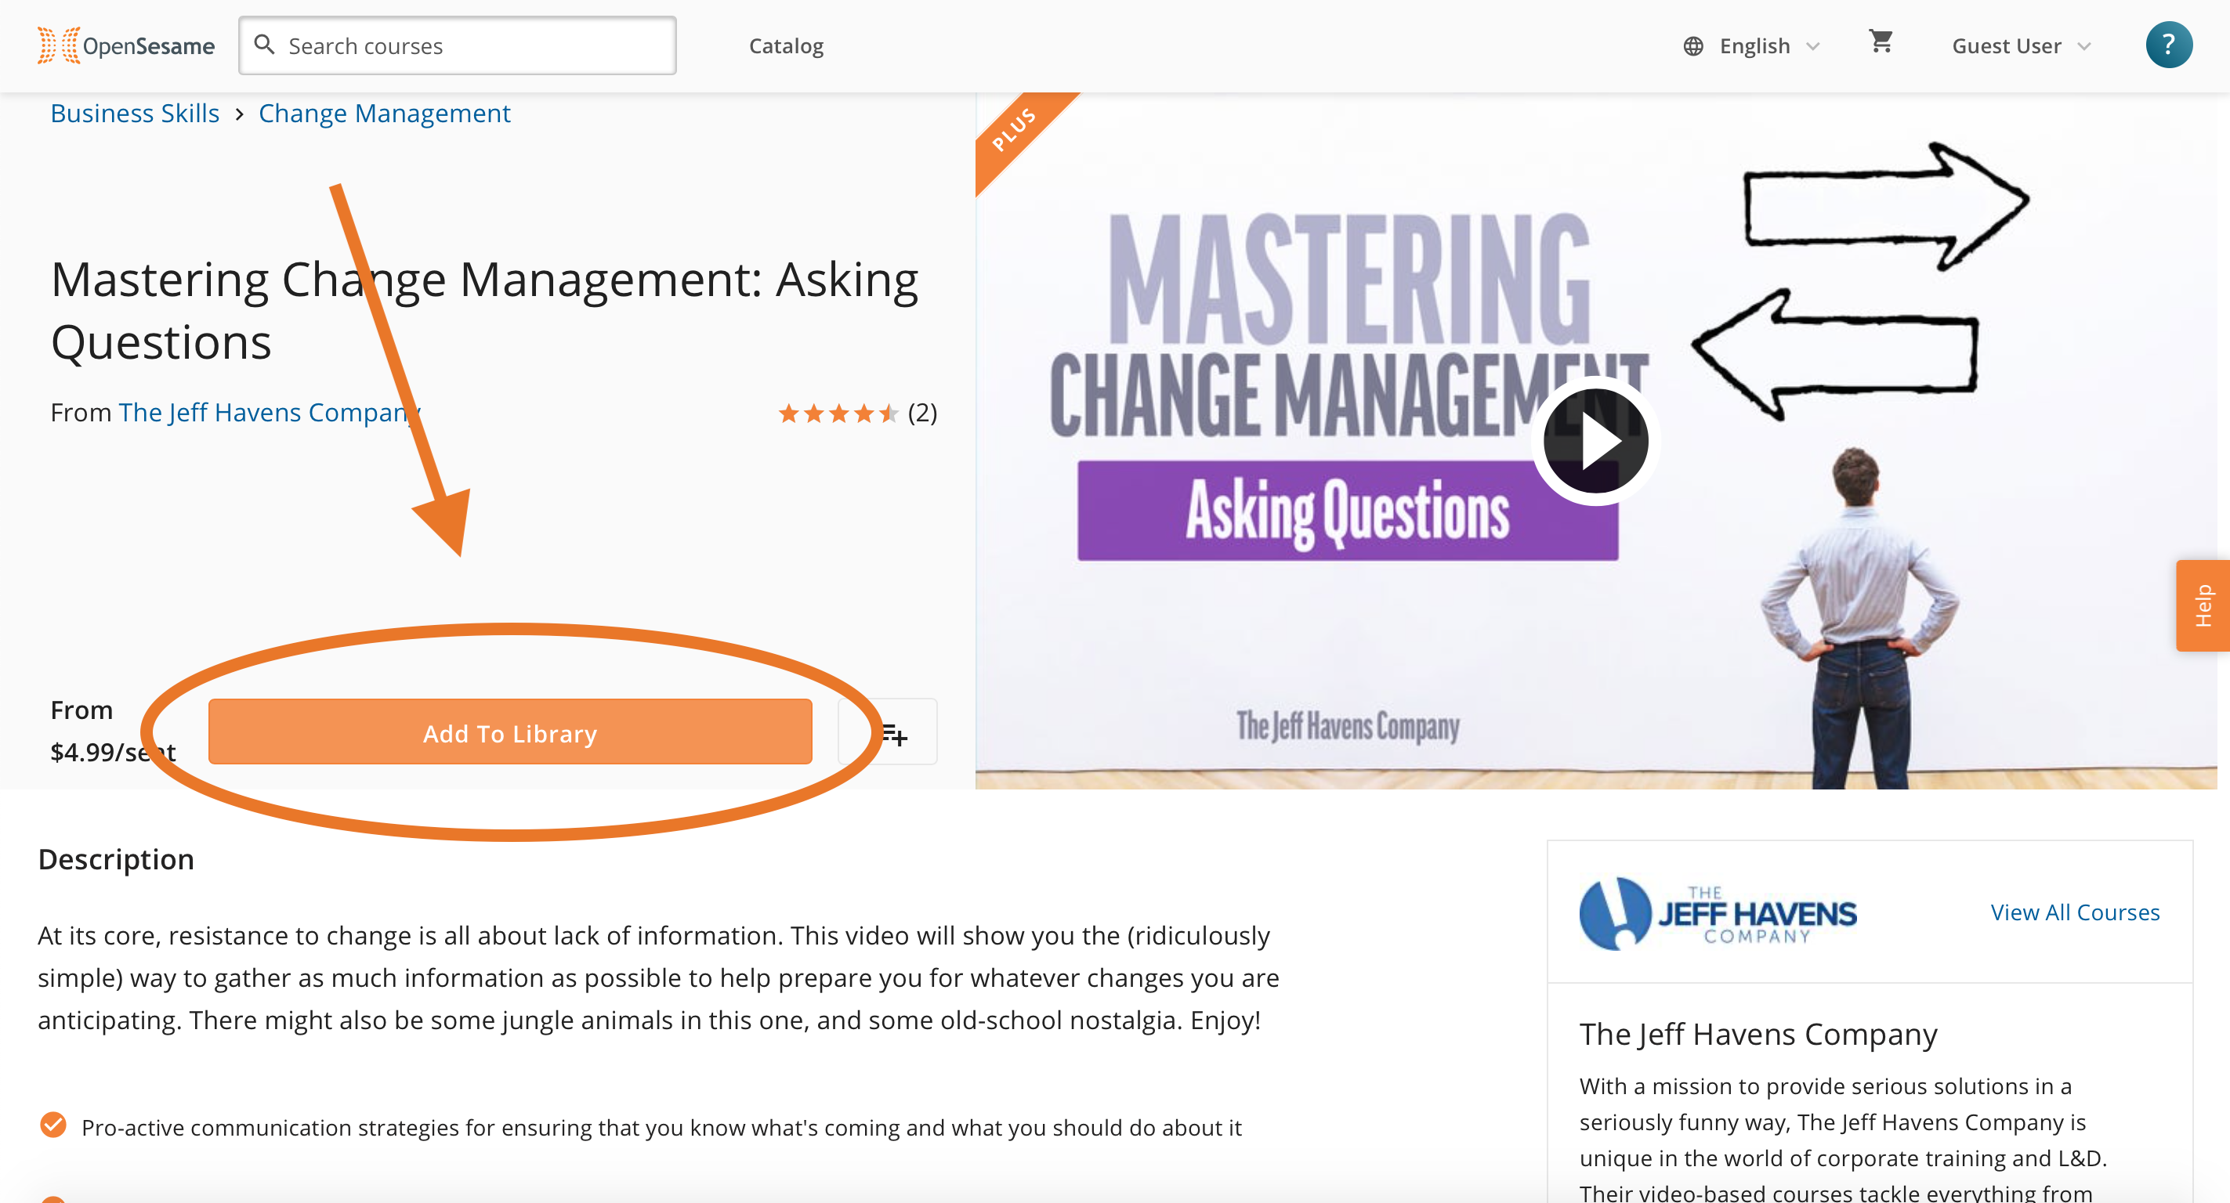Click the $4.99/seat price text
The height and width of the screenshot is (1203, 2230).
tap(113, 752)
